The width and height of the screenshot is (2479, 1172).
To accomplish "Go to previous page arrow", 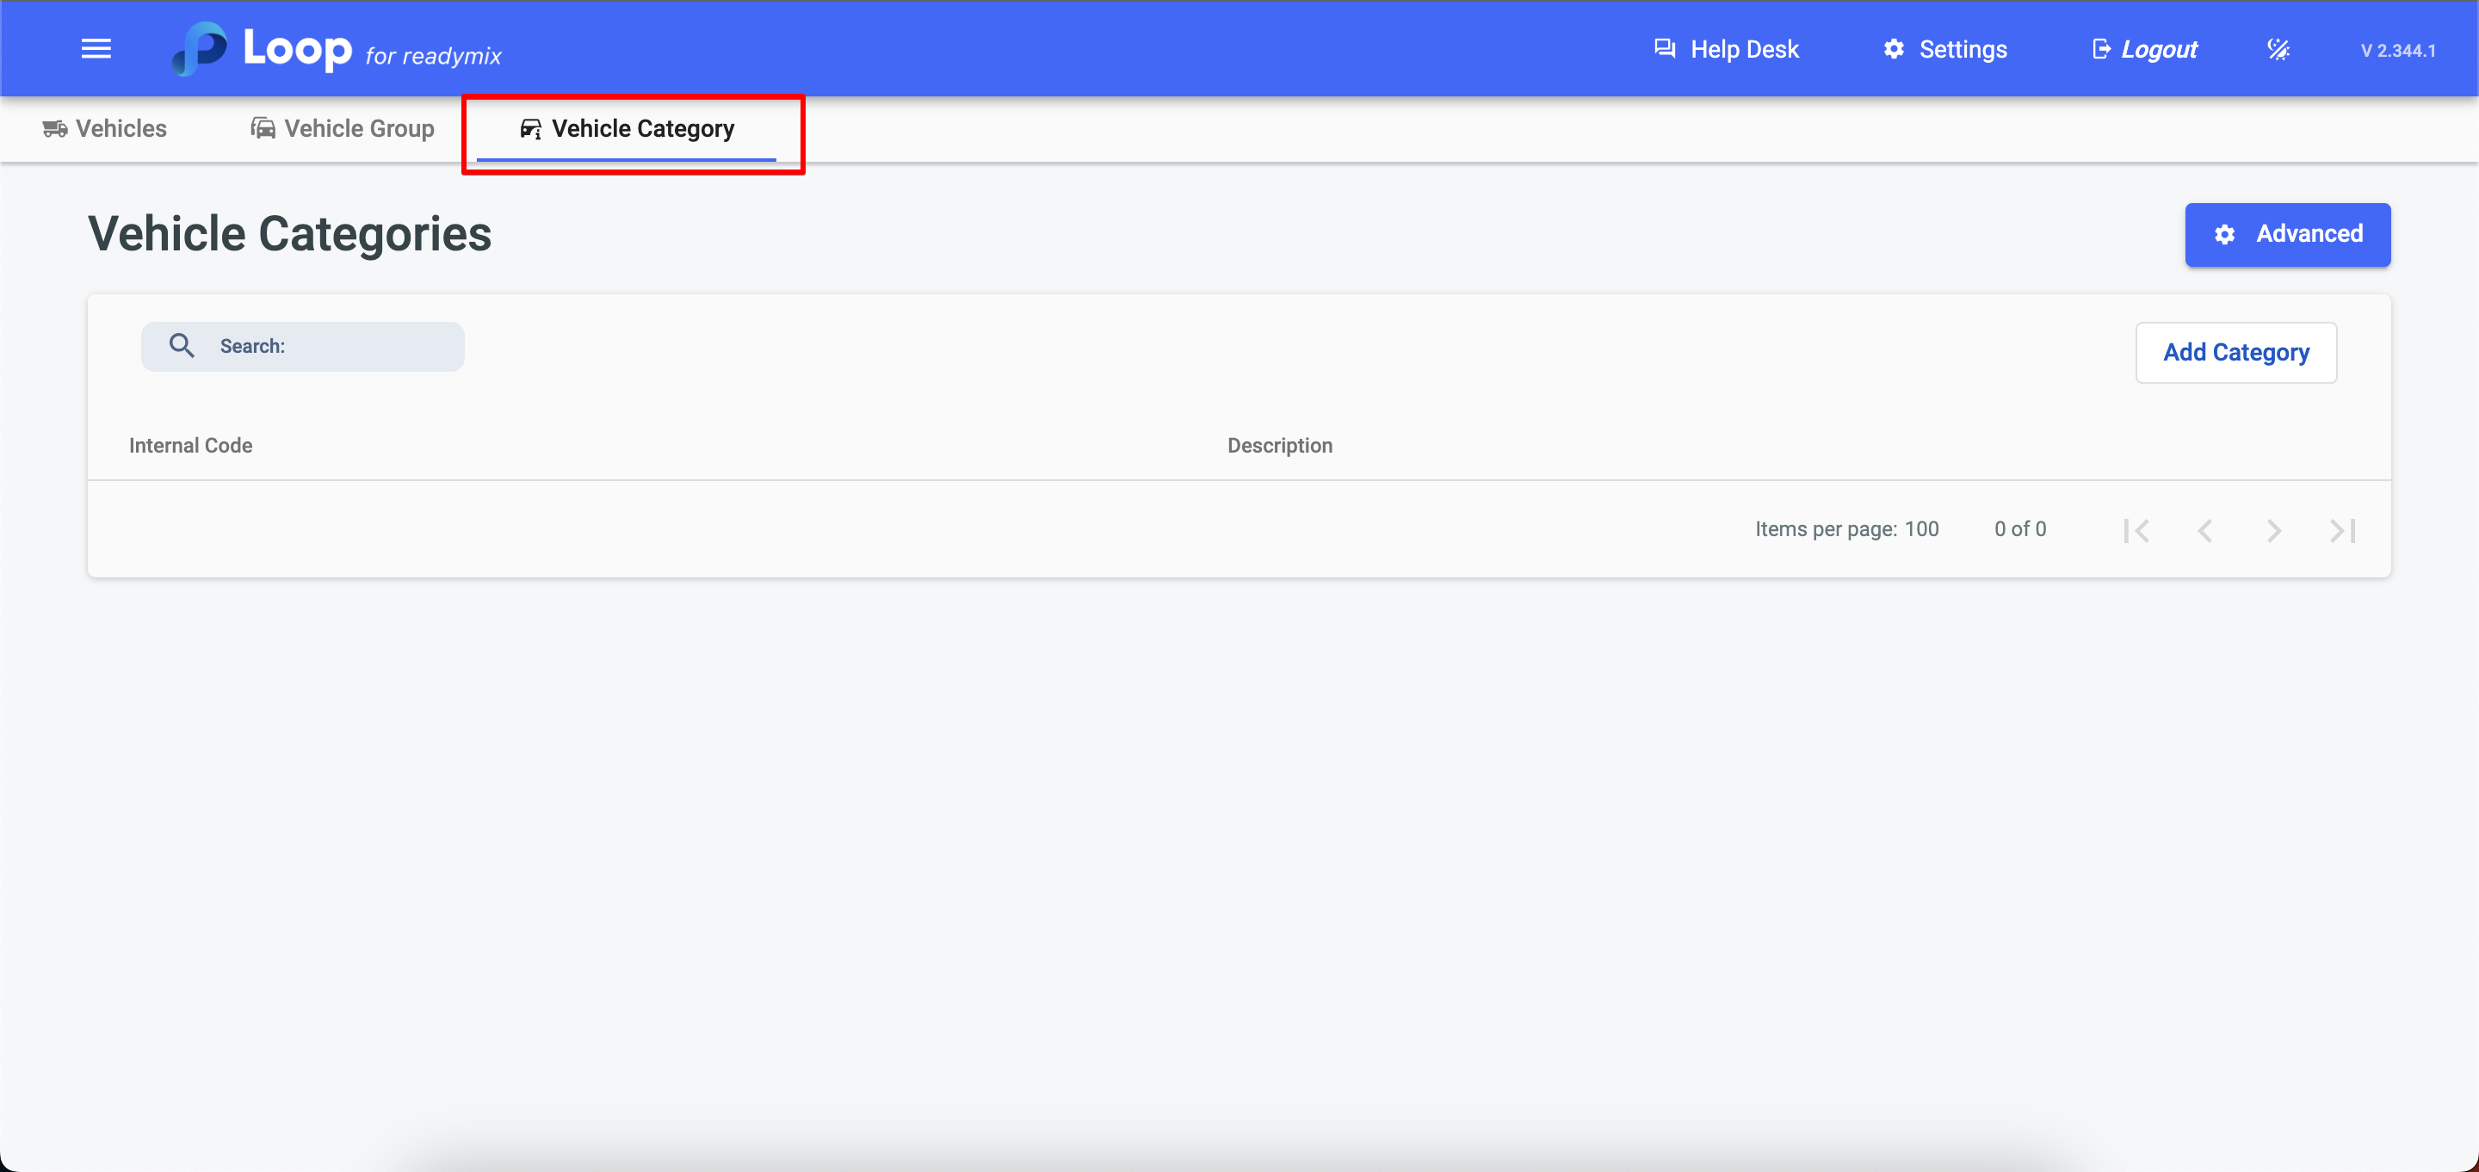I will [2204, 530].
